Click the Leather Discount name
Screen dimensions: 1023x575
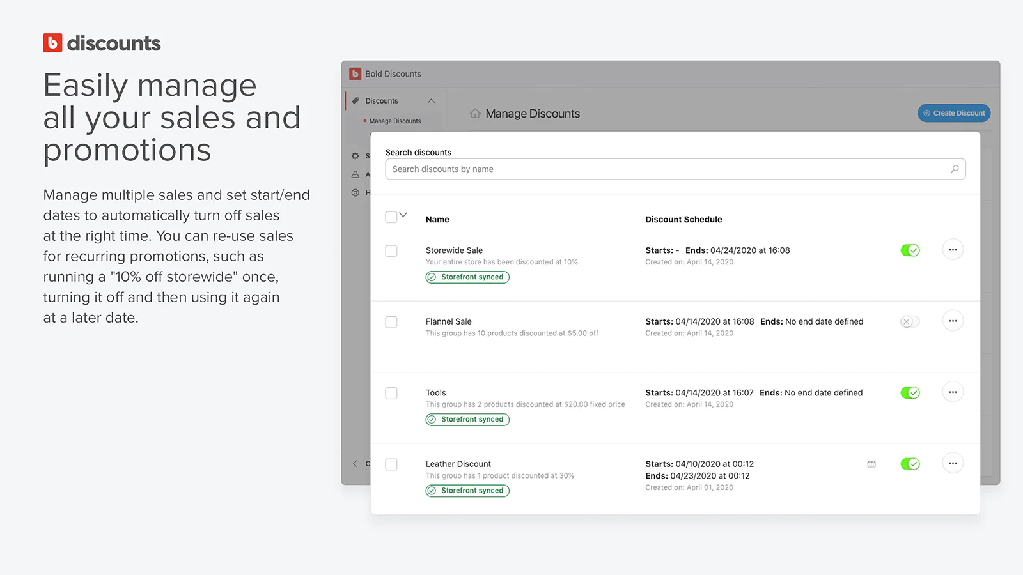tap(458, 464)
